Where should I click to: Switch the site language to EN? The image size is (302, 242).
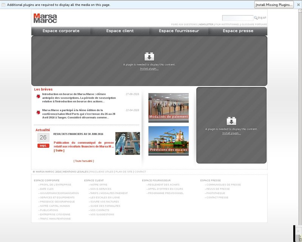259,18
